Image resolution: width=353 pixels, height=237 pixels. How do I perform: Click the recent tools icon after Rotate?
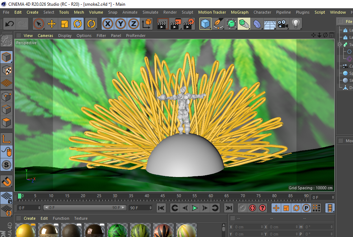(x=91, y=24)
